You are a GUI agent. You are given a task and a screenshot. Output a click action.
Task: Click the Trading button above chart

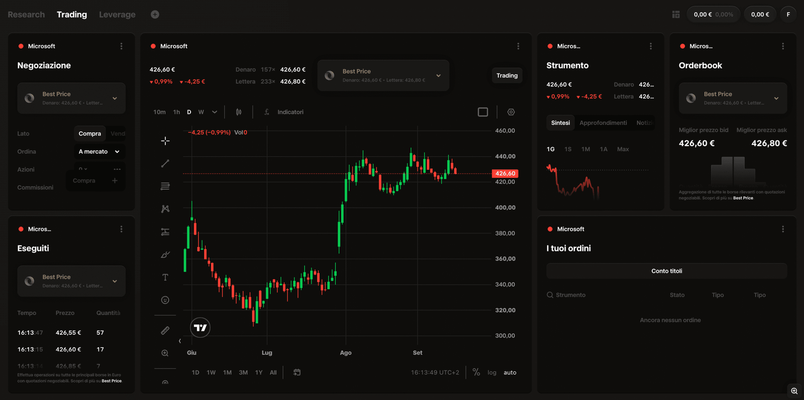point(507,75)
